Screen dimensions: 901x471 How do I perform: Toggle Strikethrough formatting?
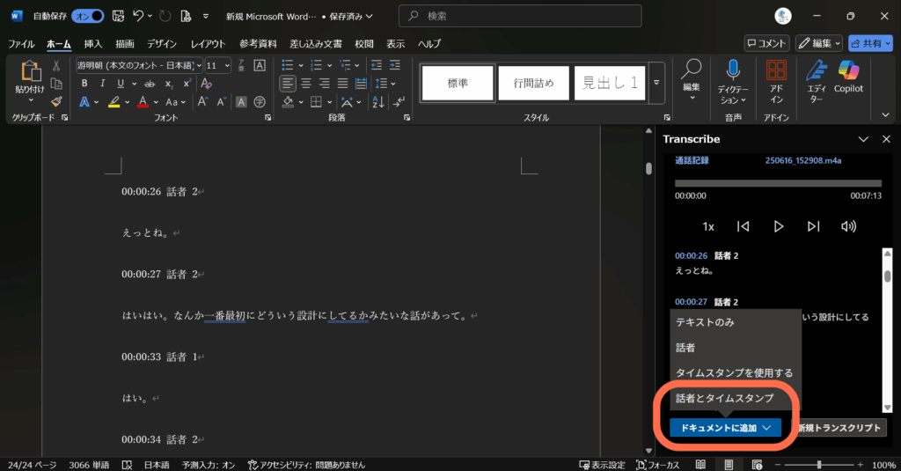pos(150,84)
